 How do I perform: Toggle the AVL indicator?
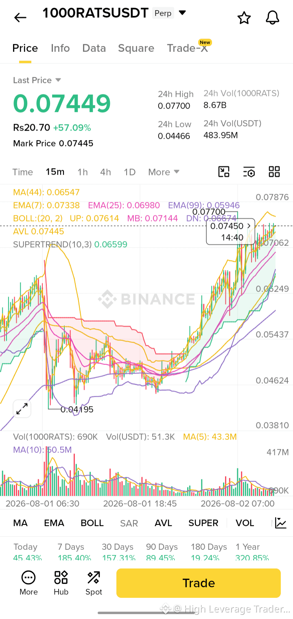pyautogui.click(x=163, y=523)
